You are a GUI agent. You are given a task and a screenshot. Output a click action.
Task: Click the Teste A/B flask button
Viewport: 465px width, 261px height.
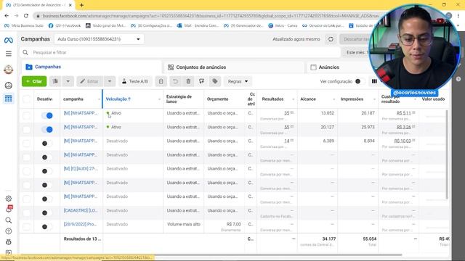135,81
